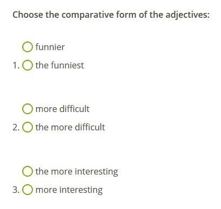Select the 'the funniest' radio button
Image resolution: width=221 pixels, height=209 pixels.
(x=28, y=65)
